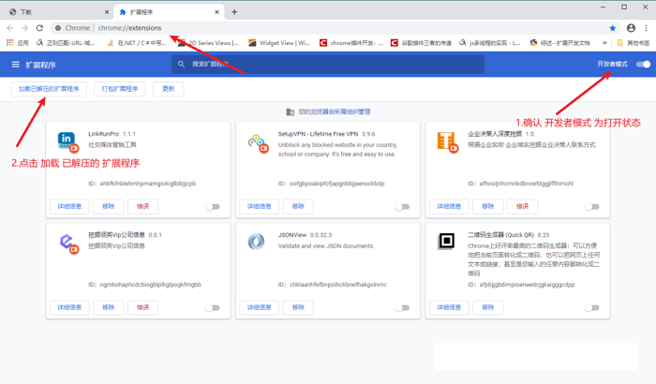Go forward to next page
Screen dimensions: 656x384
point(24,28)
